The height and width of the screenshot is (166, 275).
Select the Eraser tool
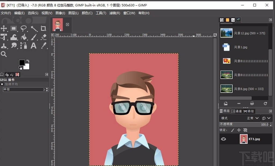tap(43, 37)
